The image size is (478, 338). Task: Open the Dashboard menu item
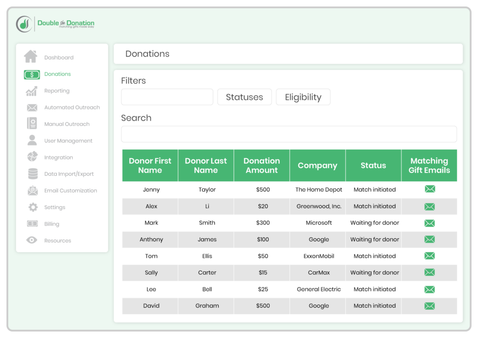tap(59, 58)
